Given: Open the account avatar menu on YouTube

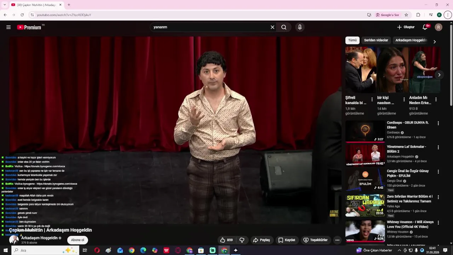Looking at the screenshot, I should tap(438, 27).
